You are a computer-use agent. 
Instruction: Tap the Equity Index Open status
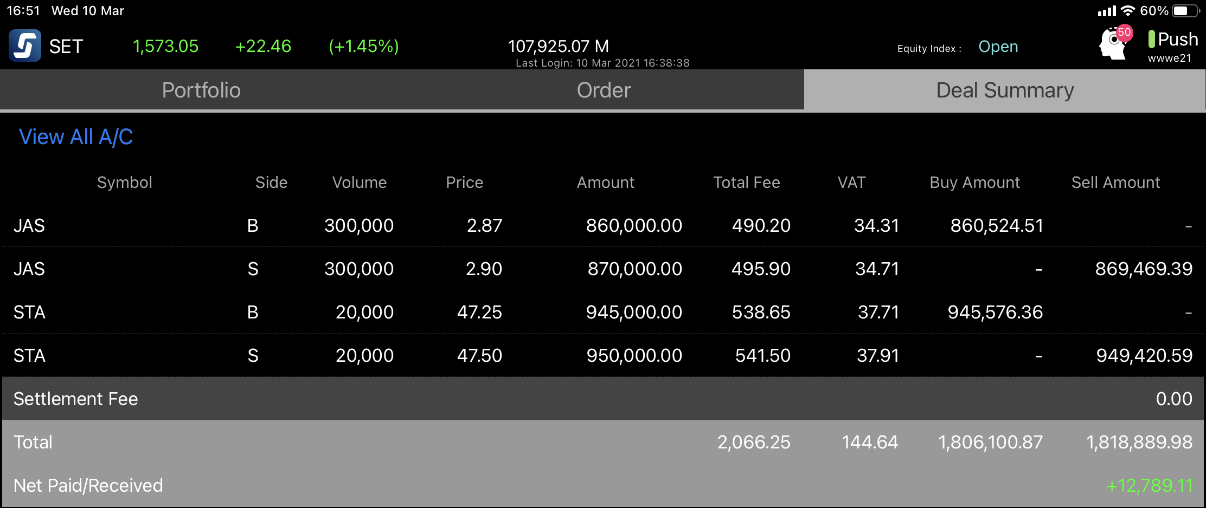[998, 47]
